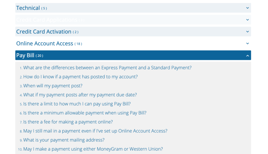Open the Technical FAQ category
This screenshot has height=154, width=268.
(x=28, y=8)
